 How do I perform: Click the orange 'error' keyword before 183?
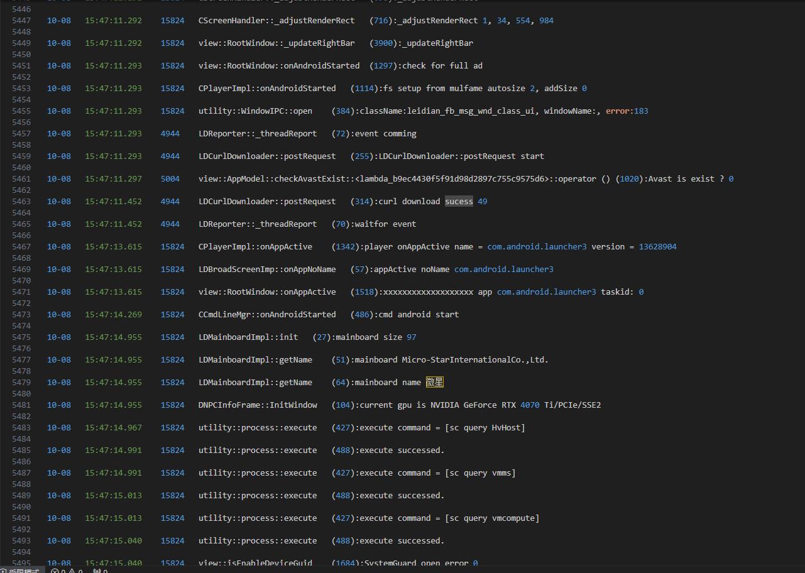(x=618, y=111)
